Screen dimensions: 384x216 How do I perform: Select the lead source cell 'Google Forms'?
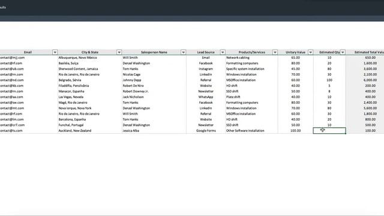[x=206, y=131]
